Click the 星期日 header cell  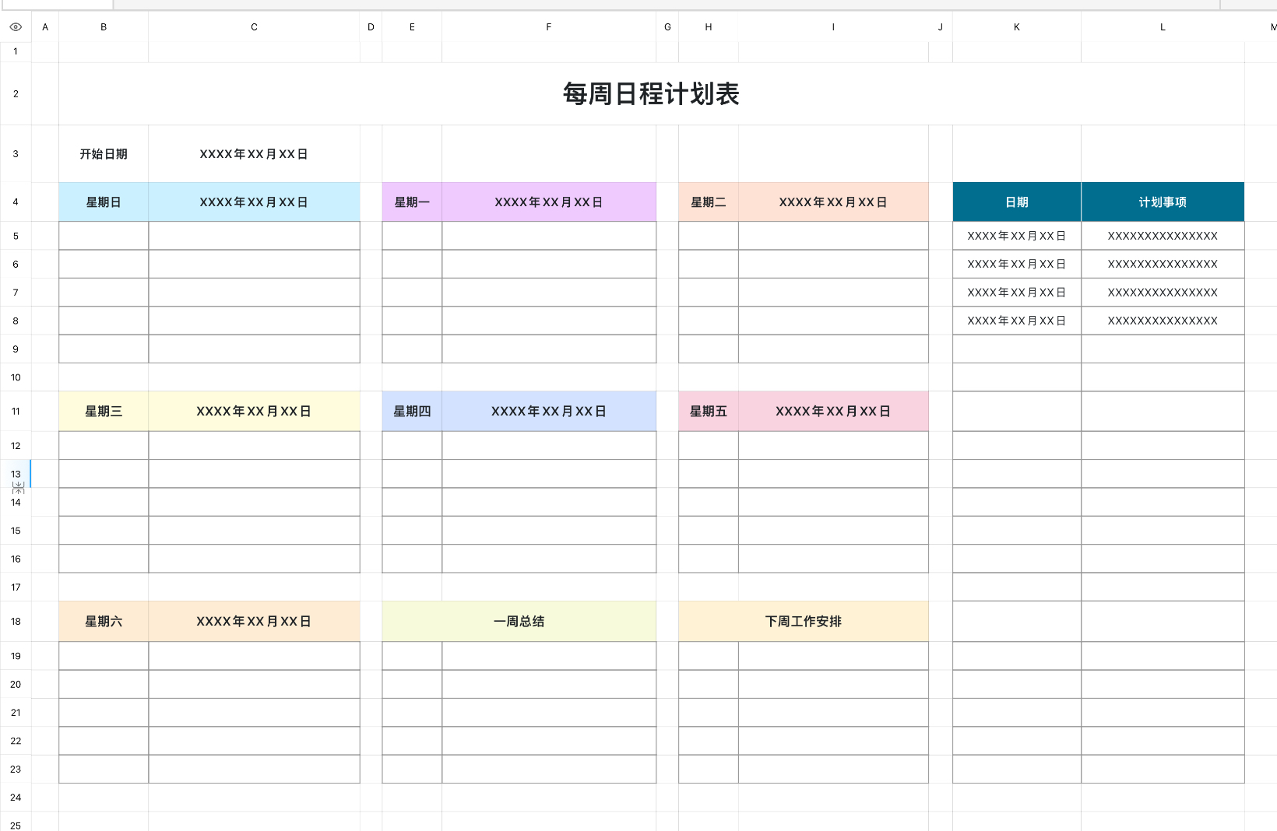pyautogui.click(x=104, y=202)
